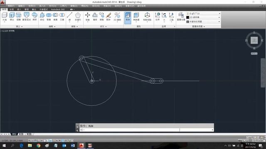Activate the Loft (斷面混成) tool
Image resolution: width=266 pixels, height=149 pixels.
pyautogui.click(x=27, y=17)
